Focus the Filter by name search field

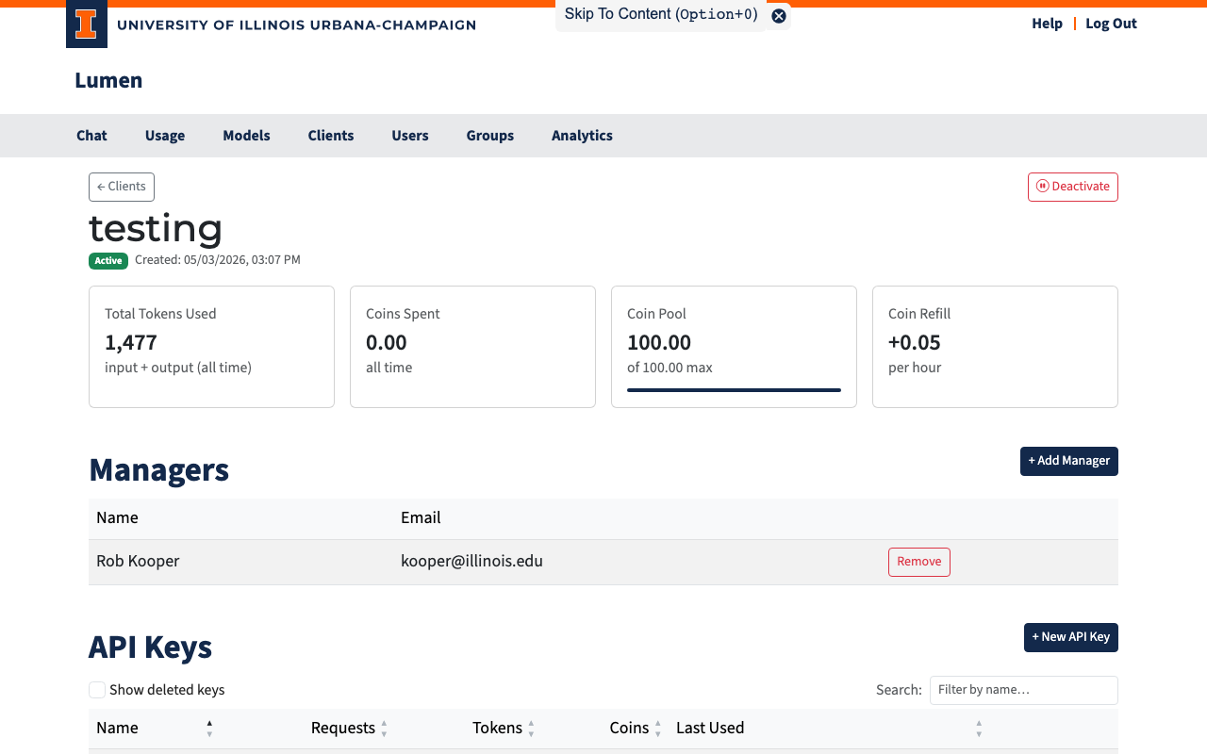click(x=1024, y=690)
